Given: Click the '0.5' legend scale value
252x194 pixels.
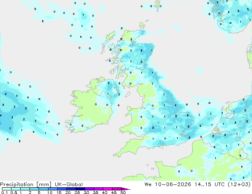Looking at the screenshot, I should click(x=14, y=192).
